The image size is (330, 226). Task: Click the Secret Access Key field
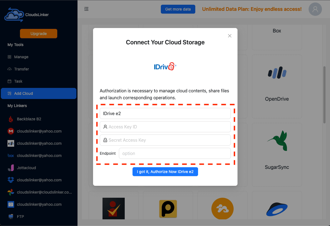(165, 140)
